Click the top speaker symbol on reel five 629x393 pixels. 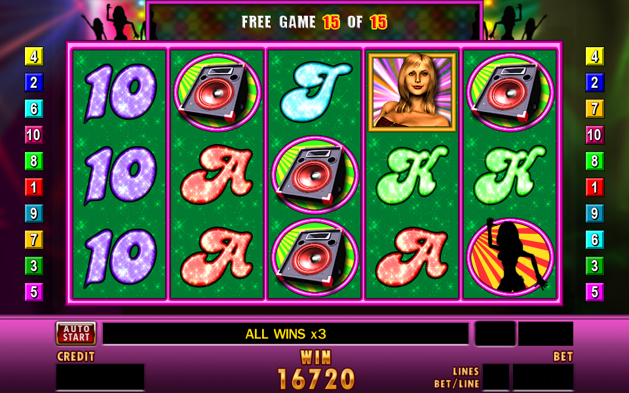coord(510,92)
